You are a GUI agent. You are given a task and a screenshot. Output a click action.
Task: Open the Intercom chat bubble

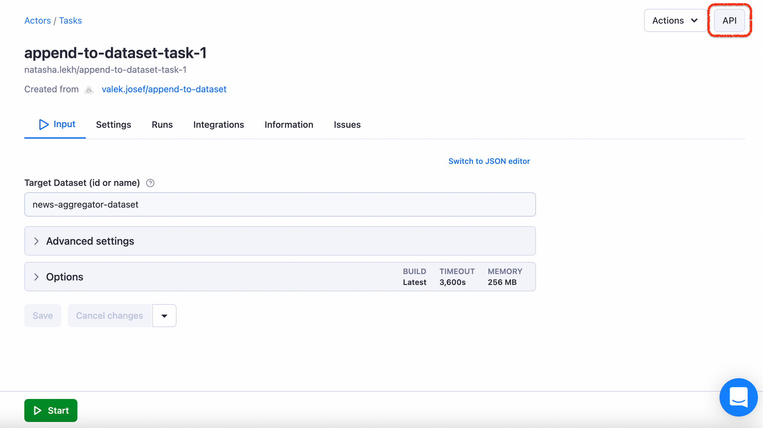739,397
